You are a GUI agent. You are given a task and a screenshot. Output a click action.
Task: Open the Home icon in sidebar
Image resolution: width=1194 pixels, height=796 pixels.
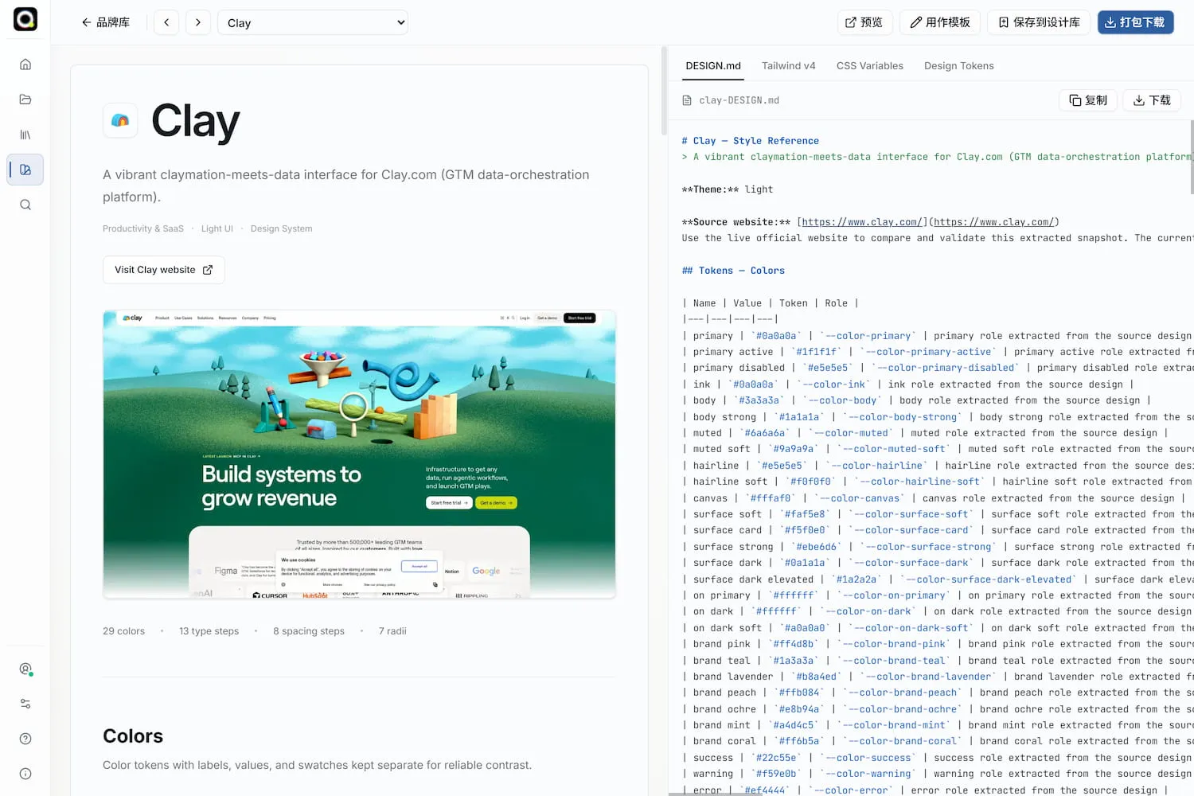[x=25, y=64]
